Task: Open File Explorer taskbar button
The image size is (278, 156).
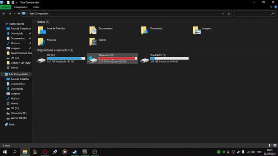Action: 25,152
